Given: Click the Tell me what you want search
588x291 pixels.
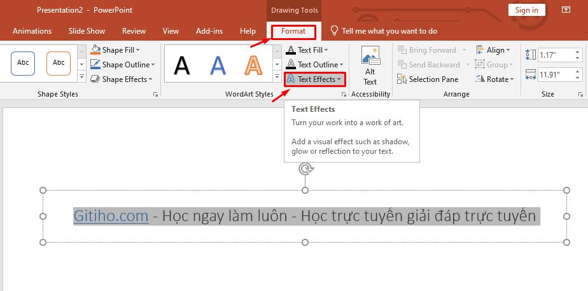Looking at the screenshot, I should coord(384,32).
